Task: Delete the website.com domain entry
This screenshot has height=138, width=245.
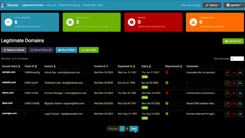Action: point(234,83)
